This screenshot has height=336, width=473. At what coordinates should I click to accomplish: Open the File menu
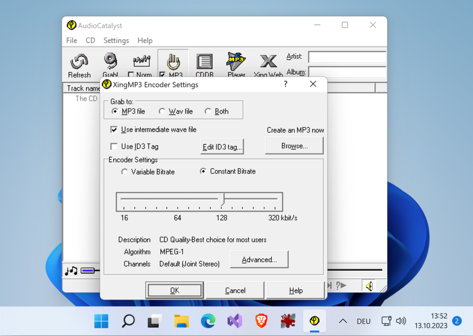tap(72, 41)
